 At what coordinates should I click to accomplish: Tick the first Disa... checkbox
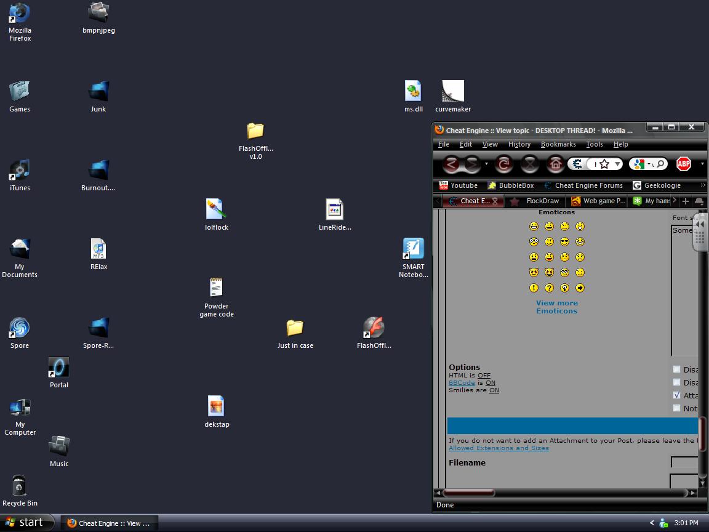pos(677,369)
